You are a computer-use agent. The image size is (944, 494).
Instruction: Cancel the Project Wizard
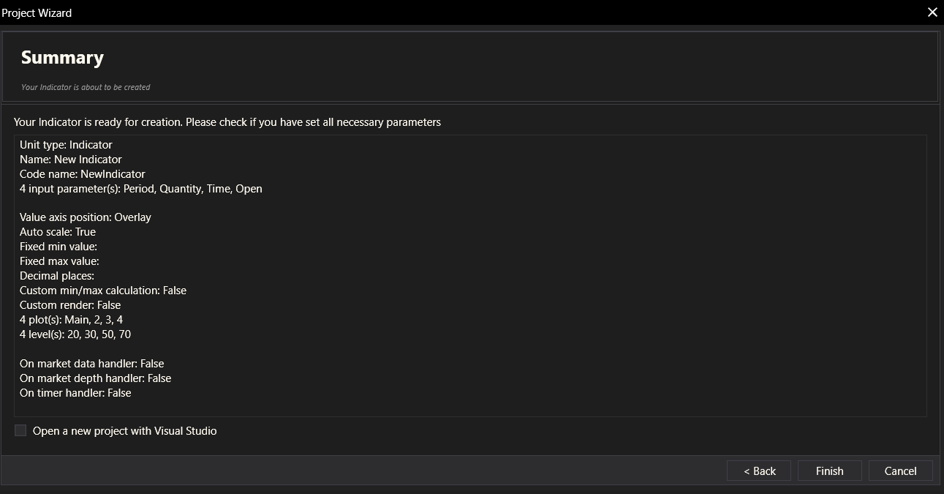point(900,471)
